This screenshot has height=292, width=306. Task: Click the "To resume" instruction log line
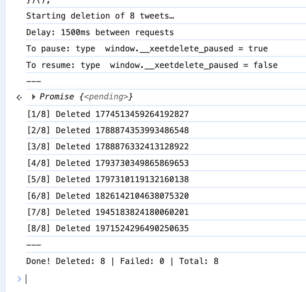[152, 65]
